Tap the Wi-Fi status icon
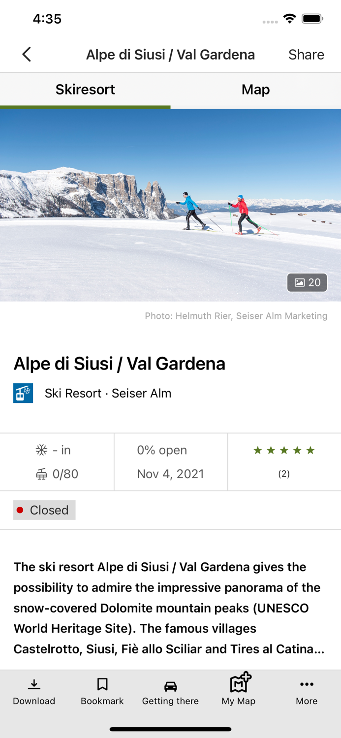 pos(289,18)
